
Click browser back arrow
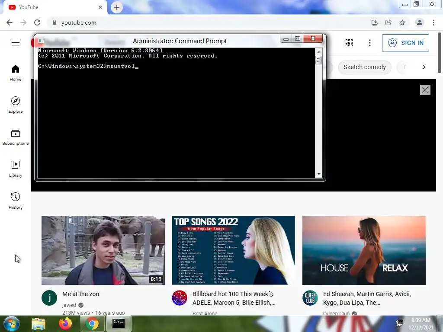[x=10, y=22]
